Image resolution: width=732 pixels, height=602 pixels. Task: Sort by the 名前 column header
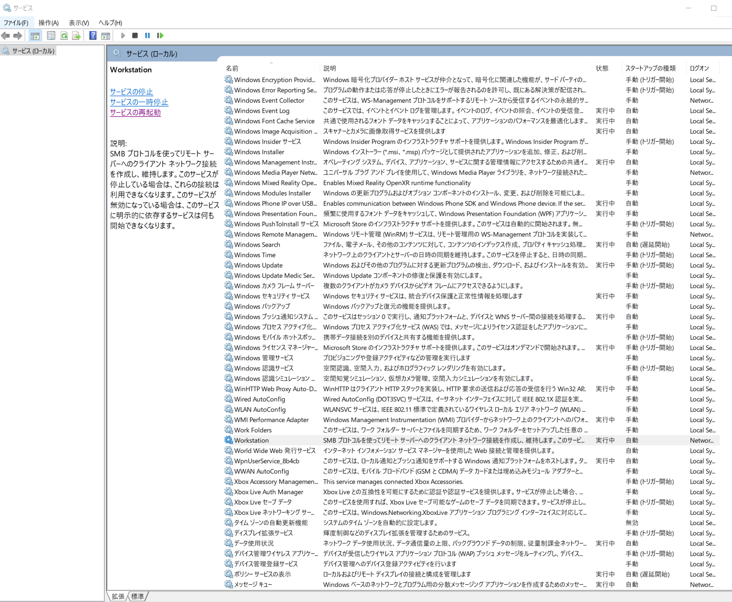pyautogui.click(x=272, y=68)
